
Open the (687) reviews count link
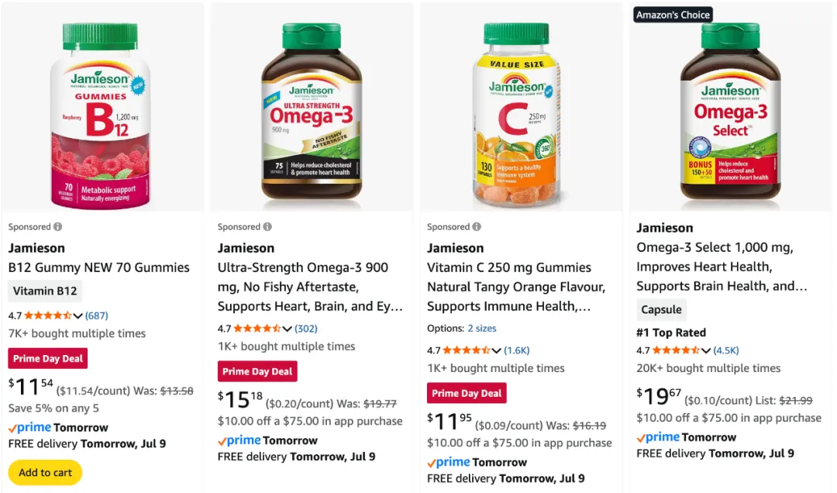tap(97, 315)
